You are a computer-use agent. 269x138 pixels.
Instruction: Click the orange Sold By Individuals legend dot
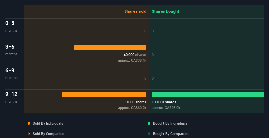pyautogui.click(x=29, y=123)
